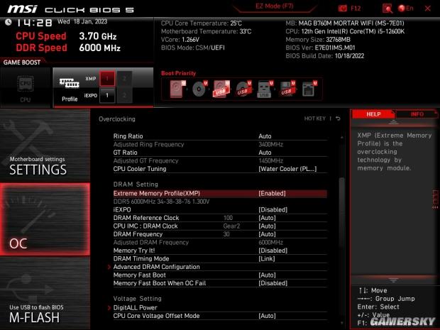Enable XMP profile 1
The height and width of the screenshot is (330, 440).
(x=107, y=79)
